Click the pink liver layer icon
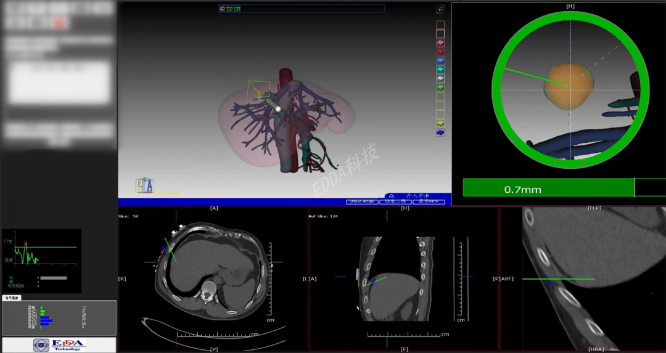 click(440, 43)
